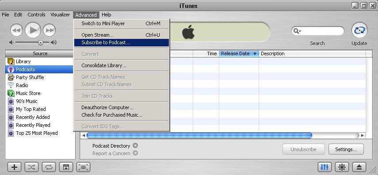Select Top 25 Most Played playlist
This screenshot has width=378, height=175.
click(39, 133)
